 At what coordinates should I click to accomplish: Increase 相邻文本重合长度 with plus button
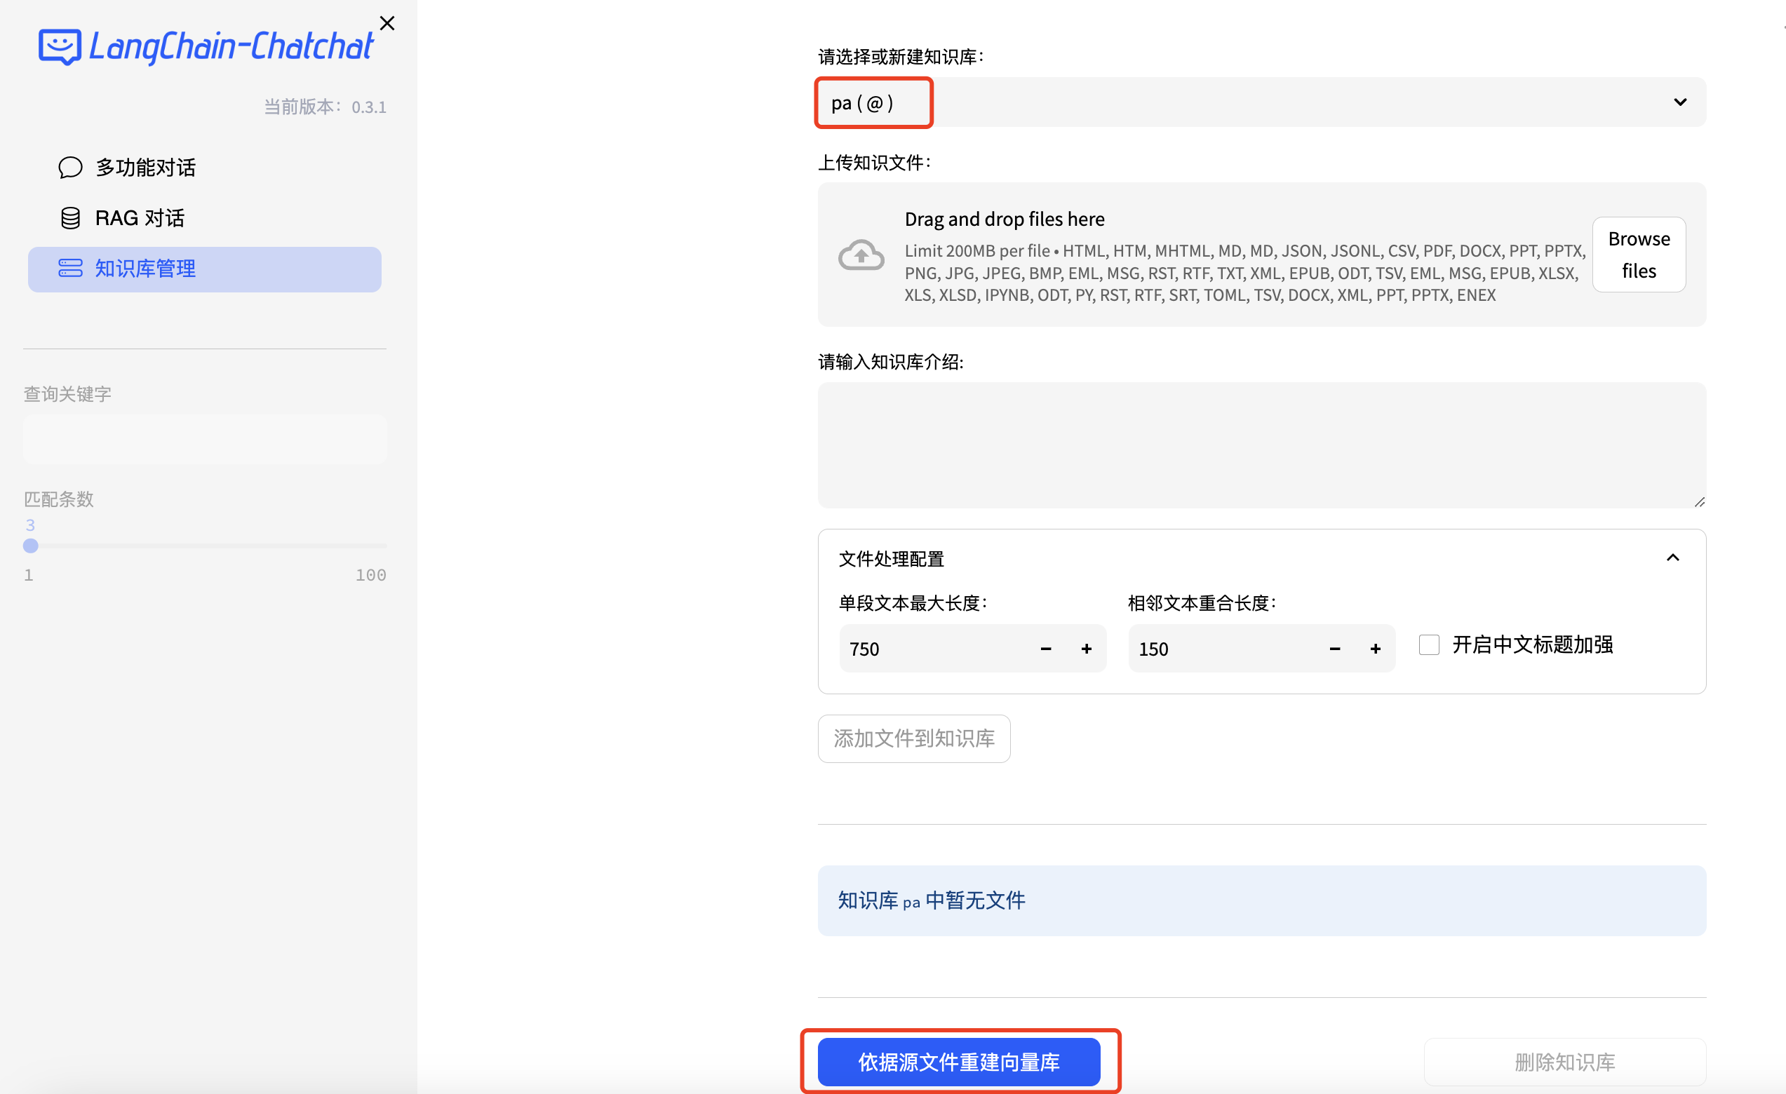(1375, 649)
